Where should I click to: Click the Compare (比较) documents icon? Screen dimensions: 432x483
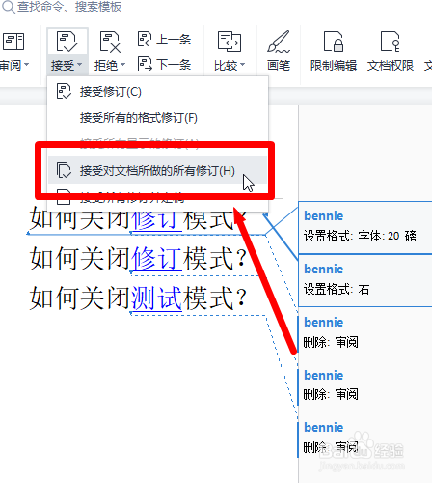pos(229,42)
